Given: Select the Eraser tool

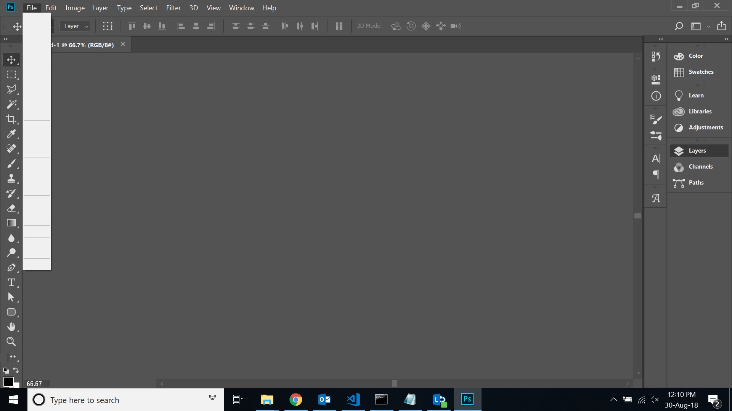Looking at the screenshot, I should [x=11, y=208].
